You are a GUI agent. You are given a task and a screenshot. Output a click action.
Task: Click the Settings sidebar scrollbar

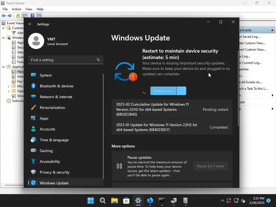(x=103, y=126)
